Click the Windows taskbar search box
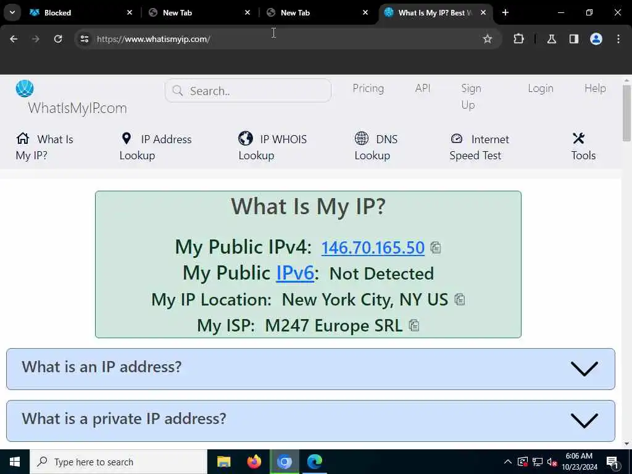The width and height of the screenshot is (632, 474). (118, 462)
